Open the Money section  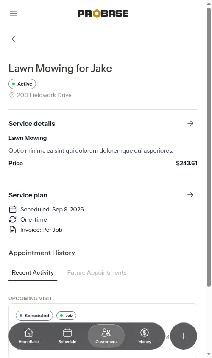[x=145, y=336]
